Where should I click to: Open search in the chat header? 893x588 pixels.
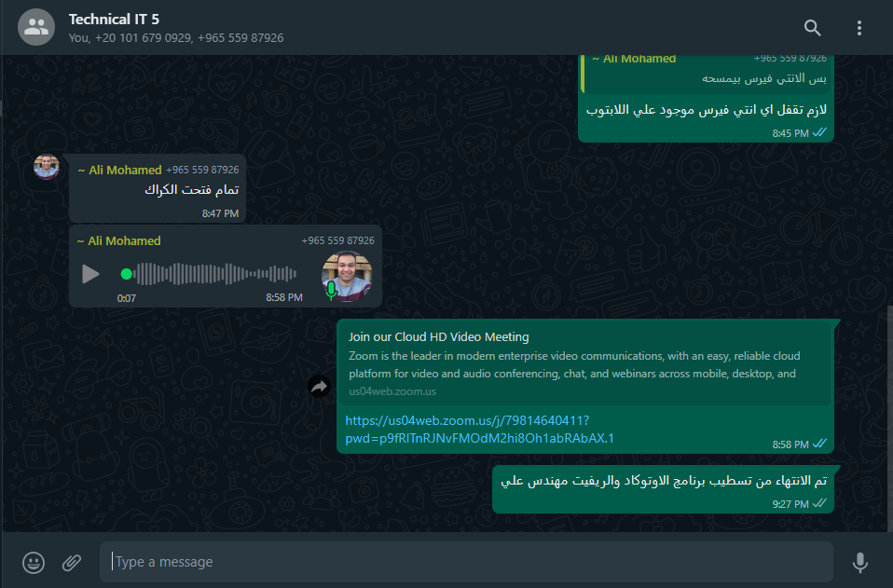pyautogui.click(x=812, y=28)
